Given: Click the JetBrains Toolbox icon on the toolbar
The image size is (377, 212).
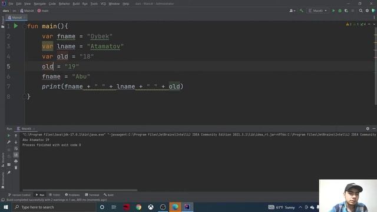Looking at the screenshot, I should coord(373,11).
